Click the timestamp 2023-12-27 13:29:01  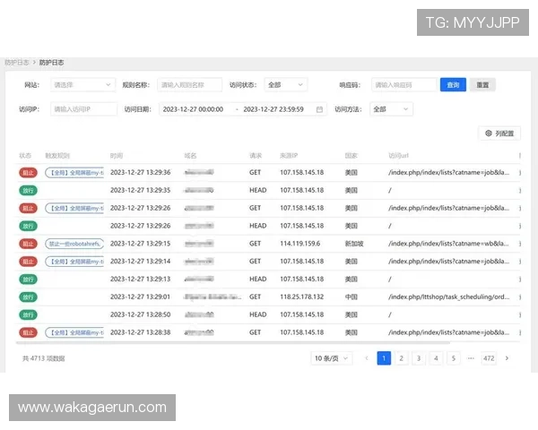[140, 297]
